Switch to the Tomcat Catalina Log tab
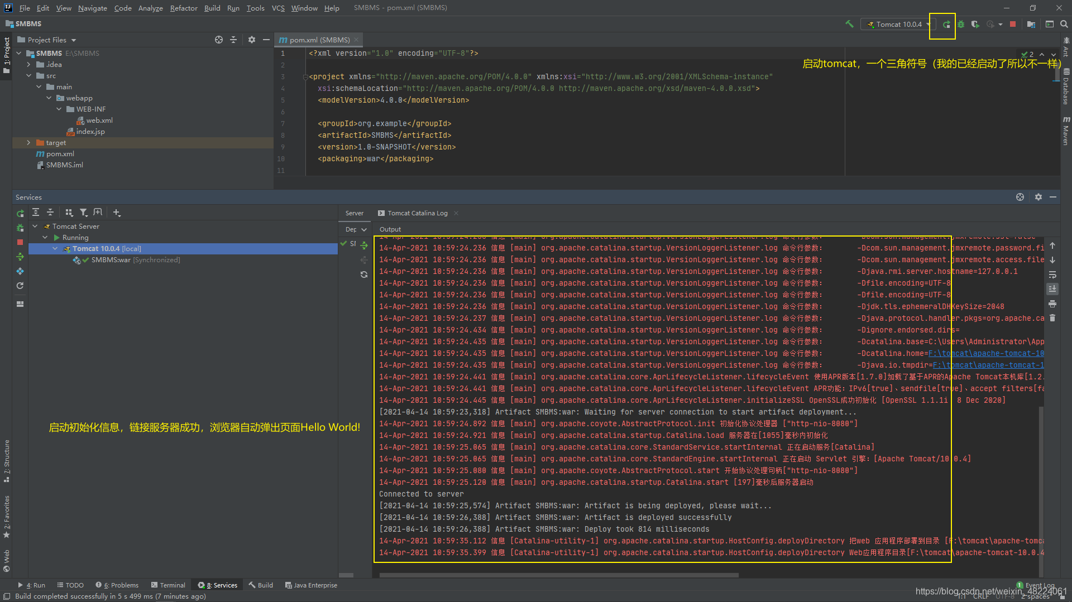Image resolution: width=1072 pixels, height=602 pixels. pyautogui.click(x=417, y=213)
